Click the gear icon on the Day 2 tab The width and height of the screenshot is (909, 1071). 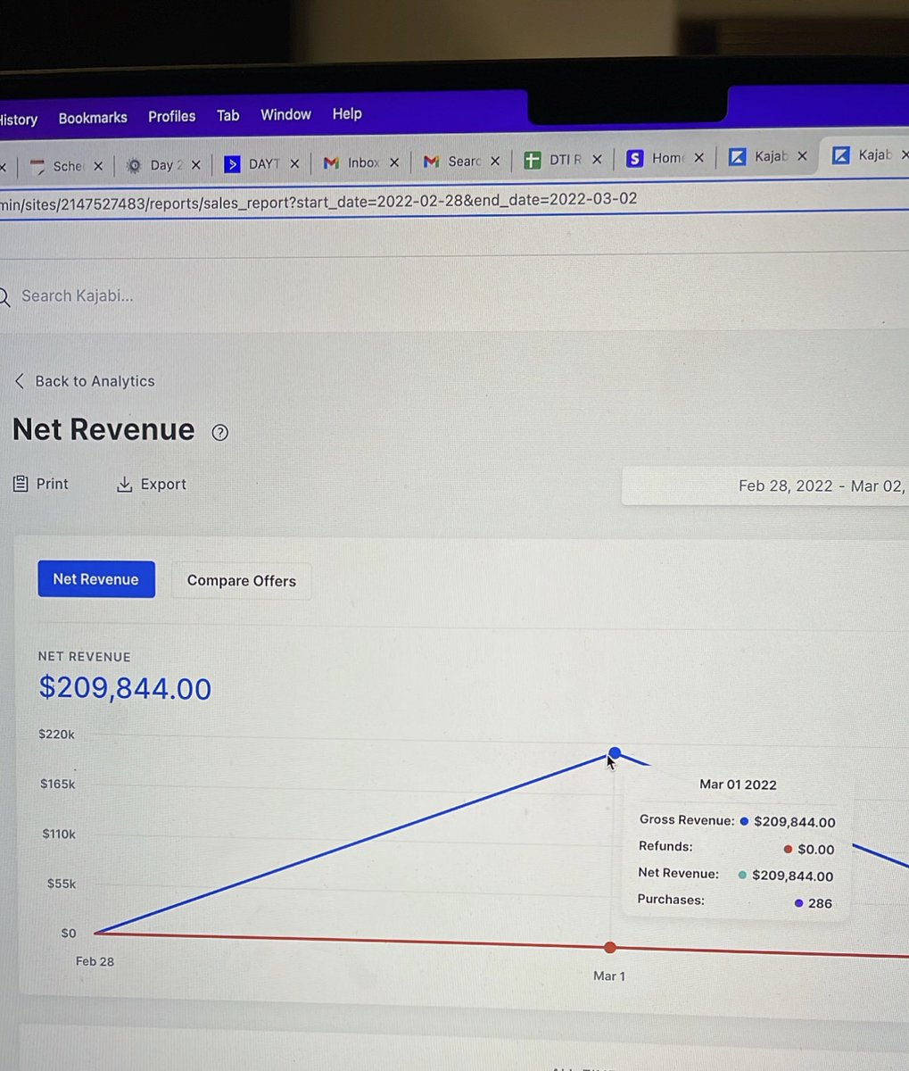(x=134, y=165)
